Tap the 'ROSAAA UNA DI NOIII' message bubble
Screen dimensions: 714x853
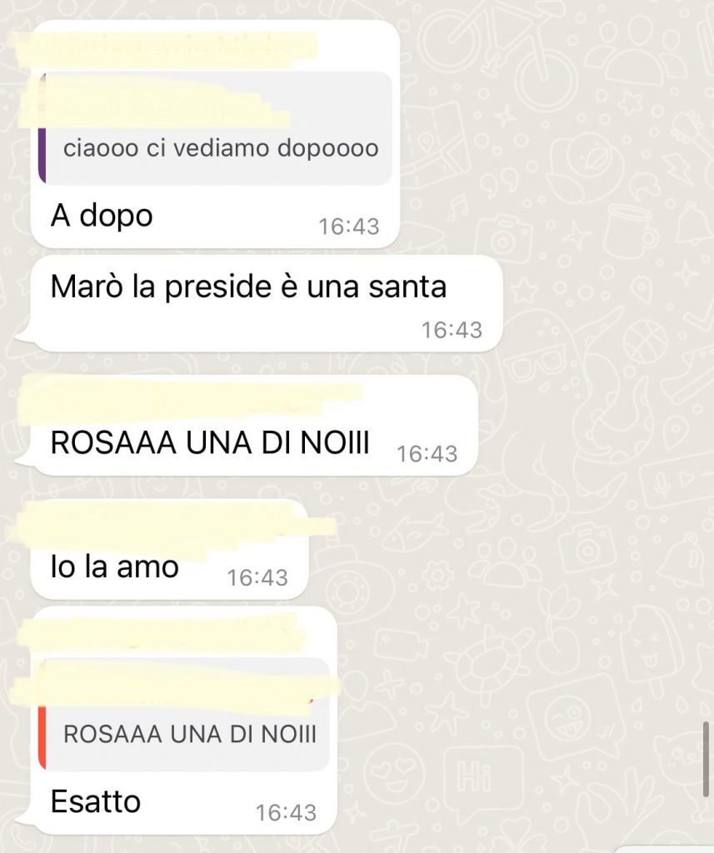coord(247,426)
